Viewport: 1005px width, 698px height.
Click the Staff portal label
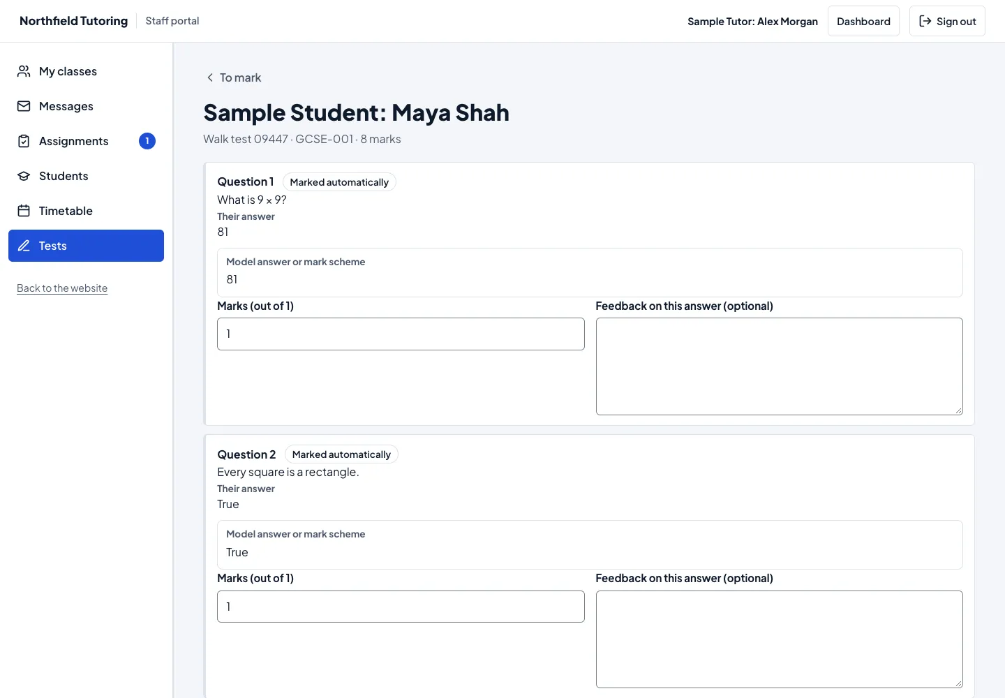(x=172, y=21)
